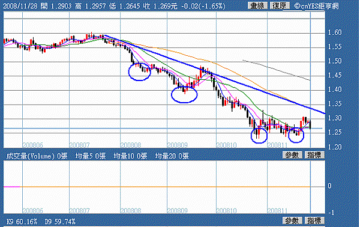360x227 pixels.
Task: Click the -1 label on volume axis
Action: [331, 213]
